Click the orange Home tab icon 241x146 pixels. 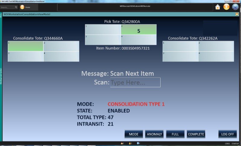point(22,7)
